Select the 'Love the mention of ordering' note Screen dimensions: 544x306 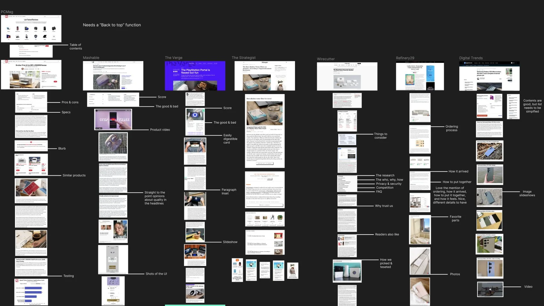point(450,195)
